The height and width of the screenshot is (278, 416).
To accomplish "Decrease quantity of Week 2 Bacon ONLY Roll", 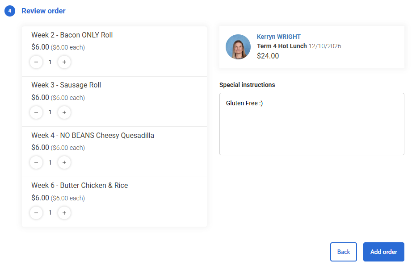I will pos(36,62).
